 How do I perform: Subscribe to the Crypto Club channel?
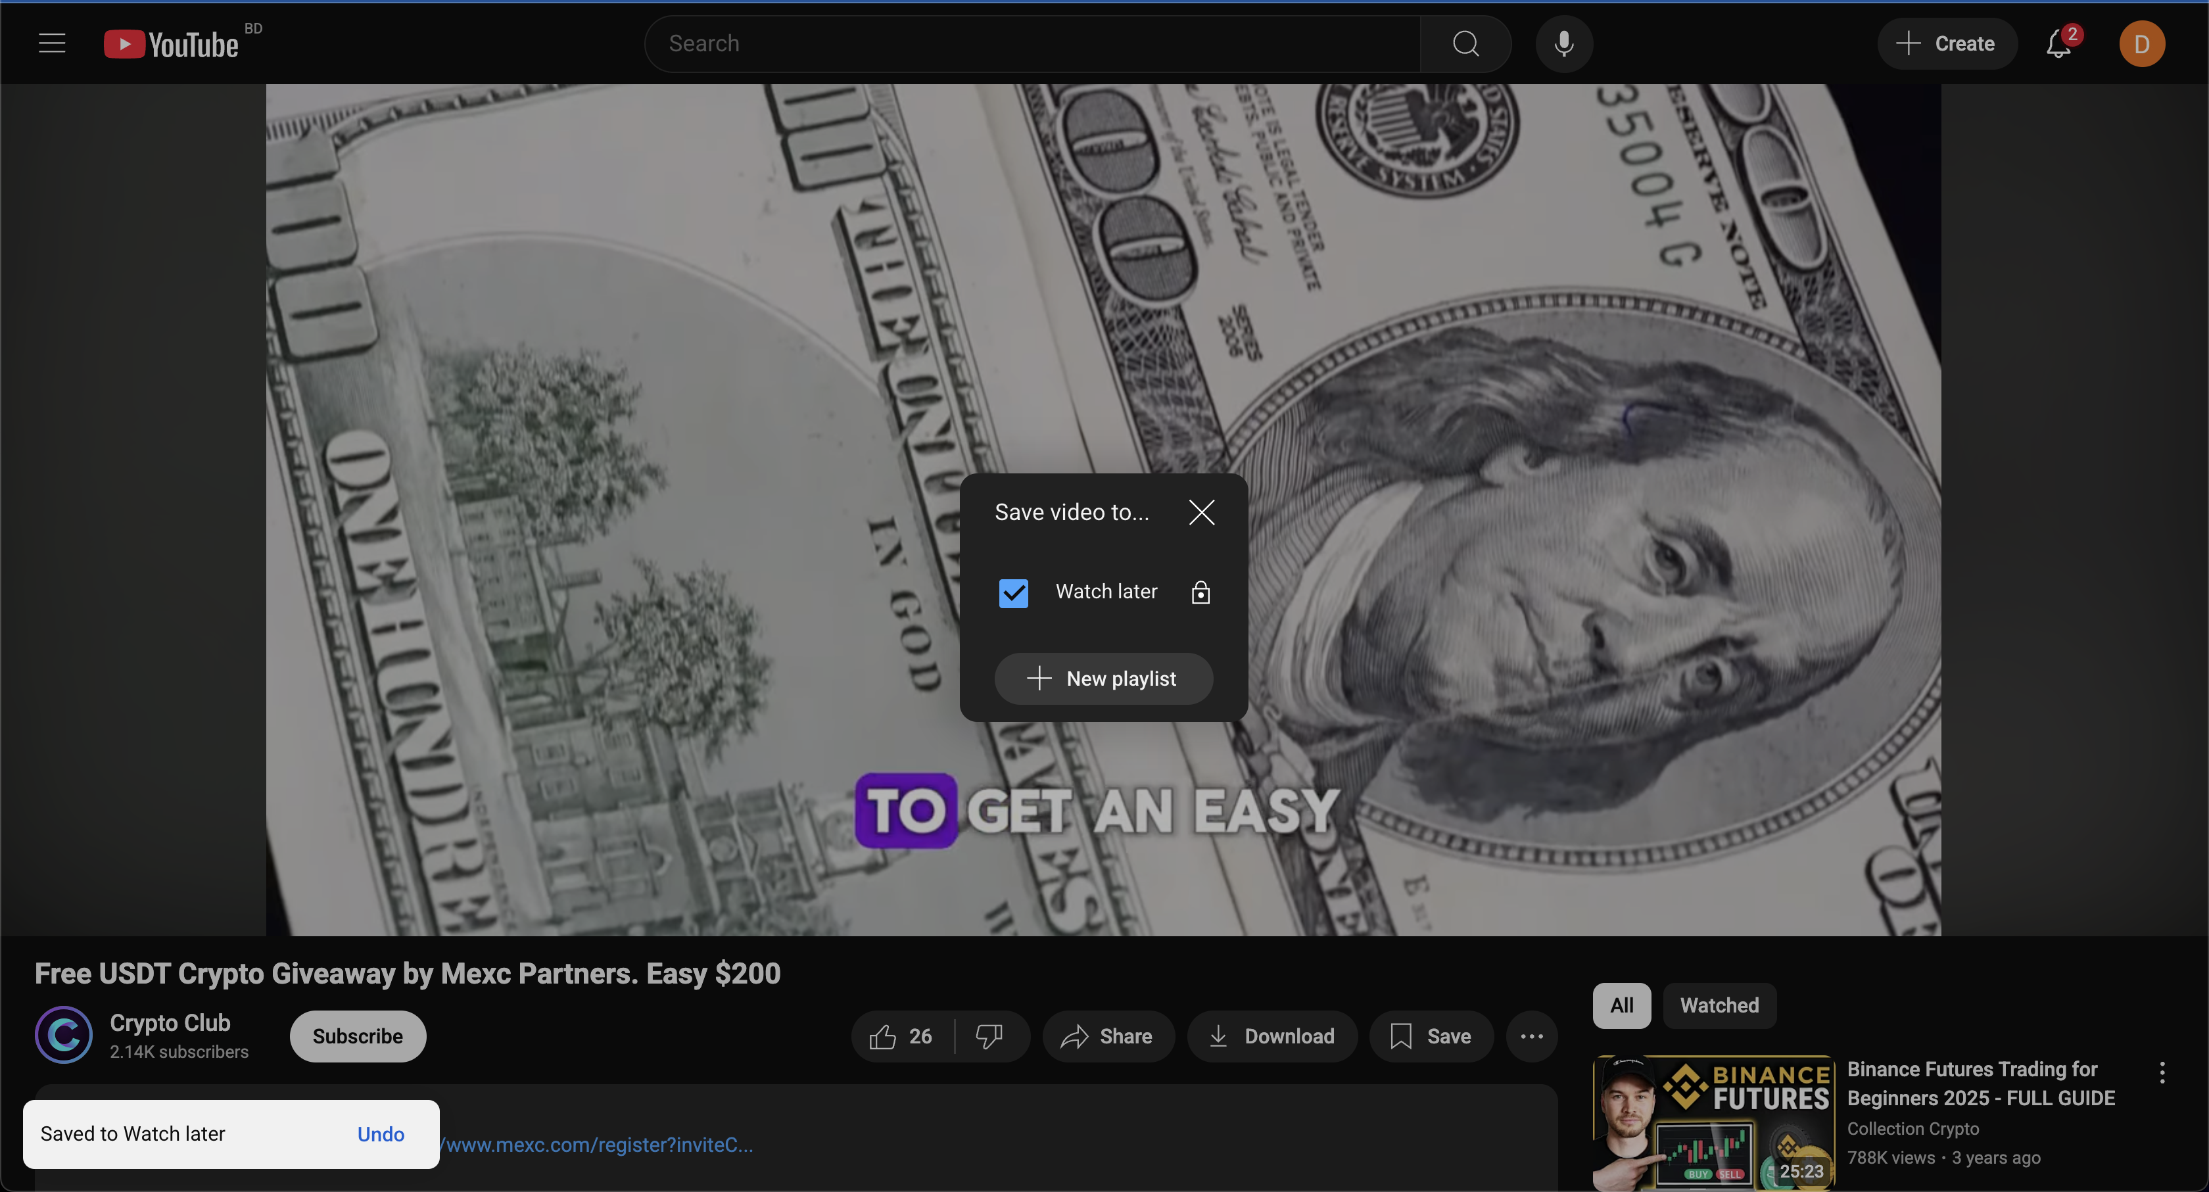click(358, 1036)
